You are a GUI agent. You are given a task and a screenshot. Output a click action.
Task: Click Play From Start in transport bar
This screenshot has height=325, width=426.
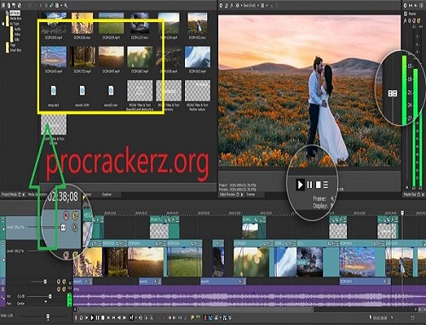coord(87,318)
